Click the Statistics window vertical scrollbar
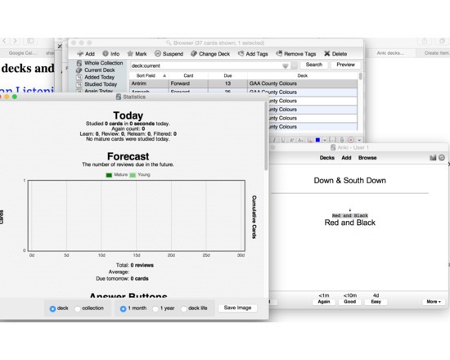Viewport: 450px width, 360px height. point(266,137)
